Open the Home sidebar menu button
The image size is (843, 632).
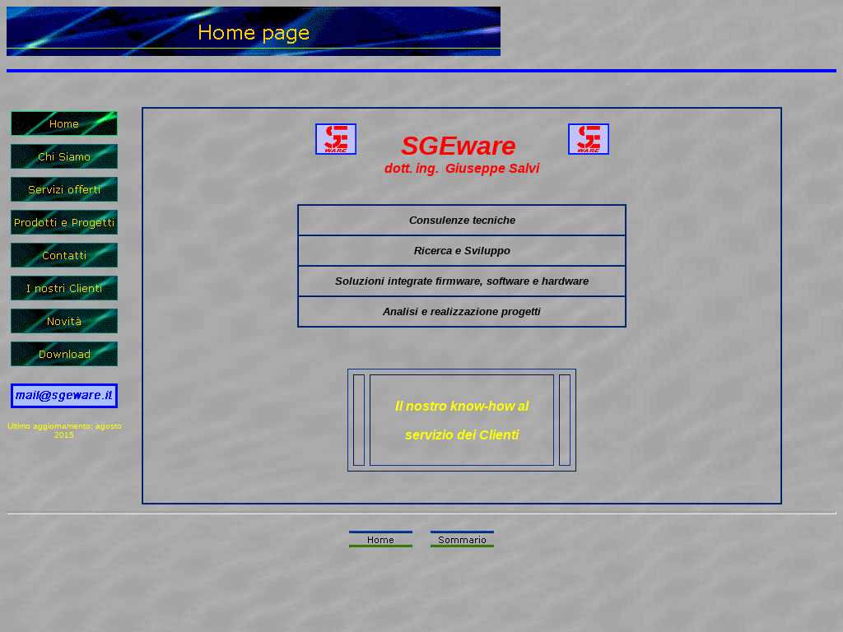(64, 123)
